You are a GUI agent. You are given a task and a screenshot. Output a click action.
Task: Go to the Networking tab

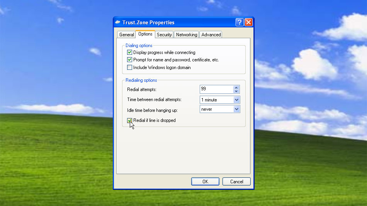coord(187,35)
